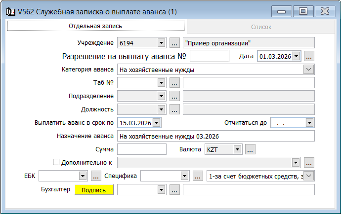Open Подразделение lookup ellipsis button

coord(174,96)
